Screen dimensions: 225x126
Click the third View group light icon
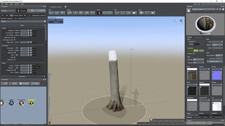63,13
